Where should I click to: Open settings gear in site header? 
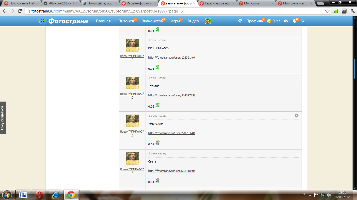click(303, 21)
